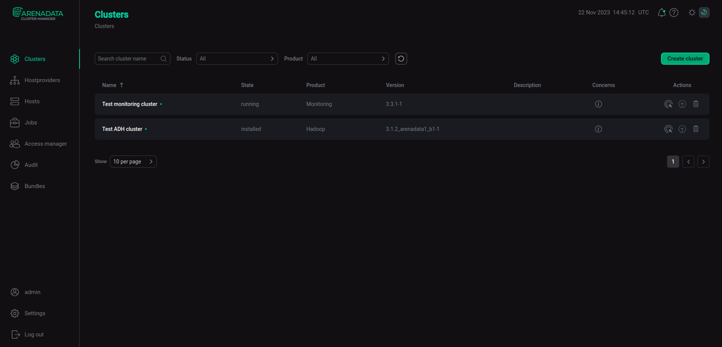Open the admin profile
Screen dimensions: 722x347
[32, 292]
